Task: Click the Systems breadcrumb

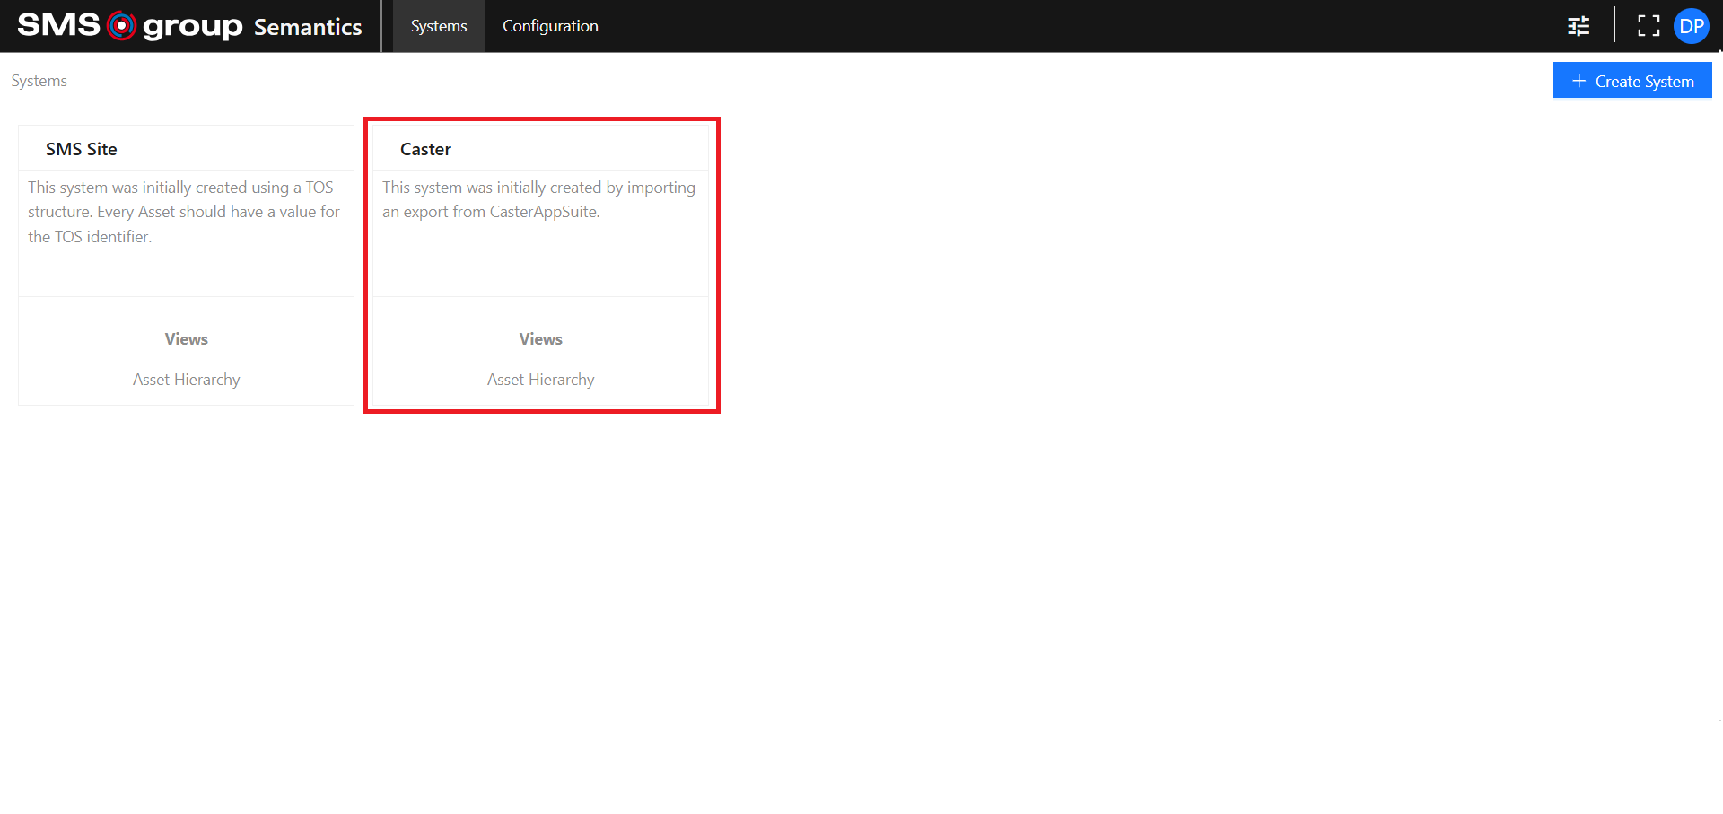Action: click(x=39, y=81)
